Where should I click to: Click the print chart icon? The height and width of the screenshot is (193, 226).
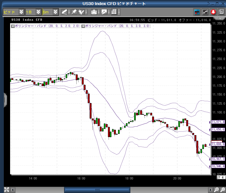point(94,12)
